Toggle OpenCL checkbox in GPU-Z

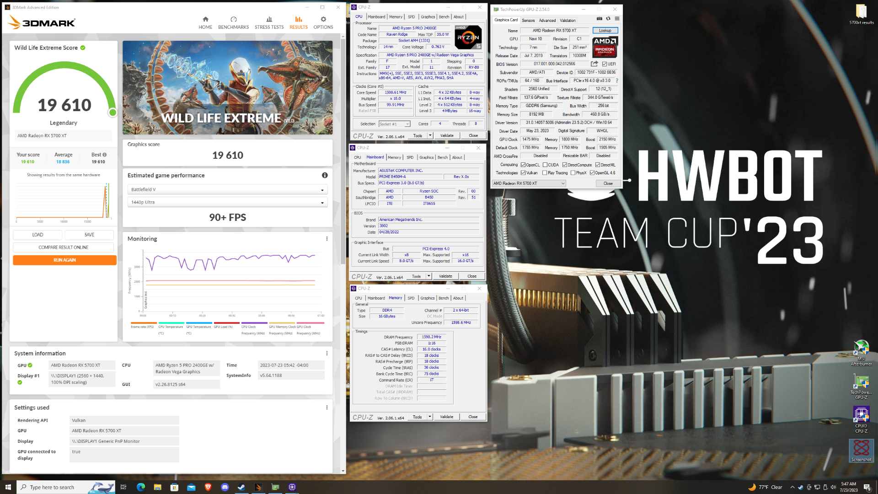pyautogui.click(x=523, y=165)
